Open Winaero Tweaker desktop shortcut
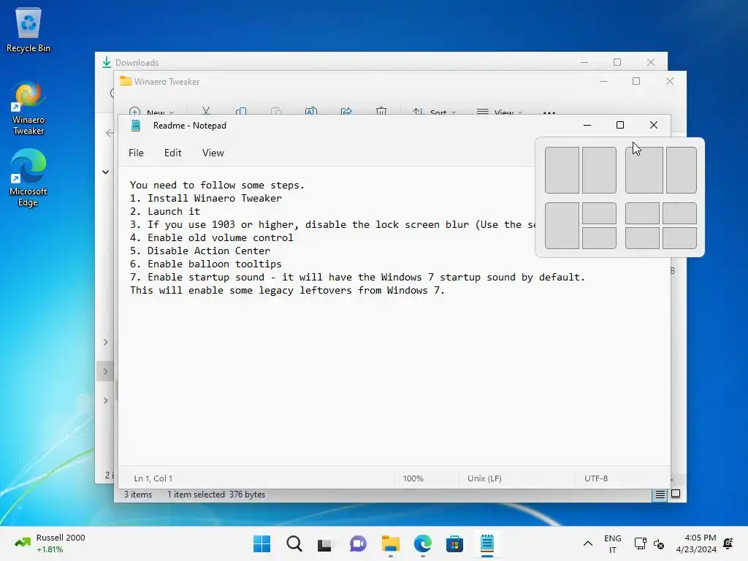This screenshot has width=748, height=561. [x=28, y=109]
